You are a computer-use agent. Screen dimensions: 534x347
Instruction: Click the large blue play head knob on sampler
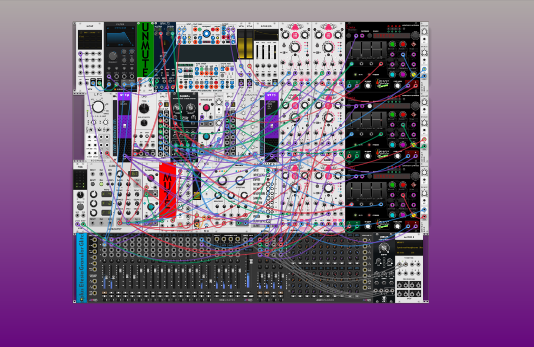(x=207, y=34)
